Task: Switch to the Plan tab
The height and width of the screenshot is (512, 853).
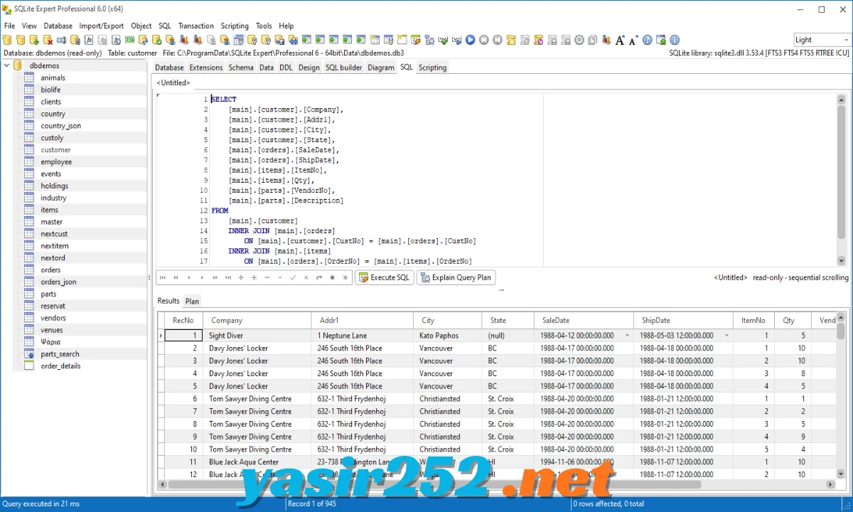Action: tap(192, 302)
